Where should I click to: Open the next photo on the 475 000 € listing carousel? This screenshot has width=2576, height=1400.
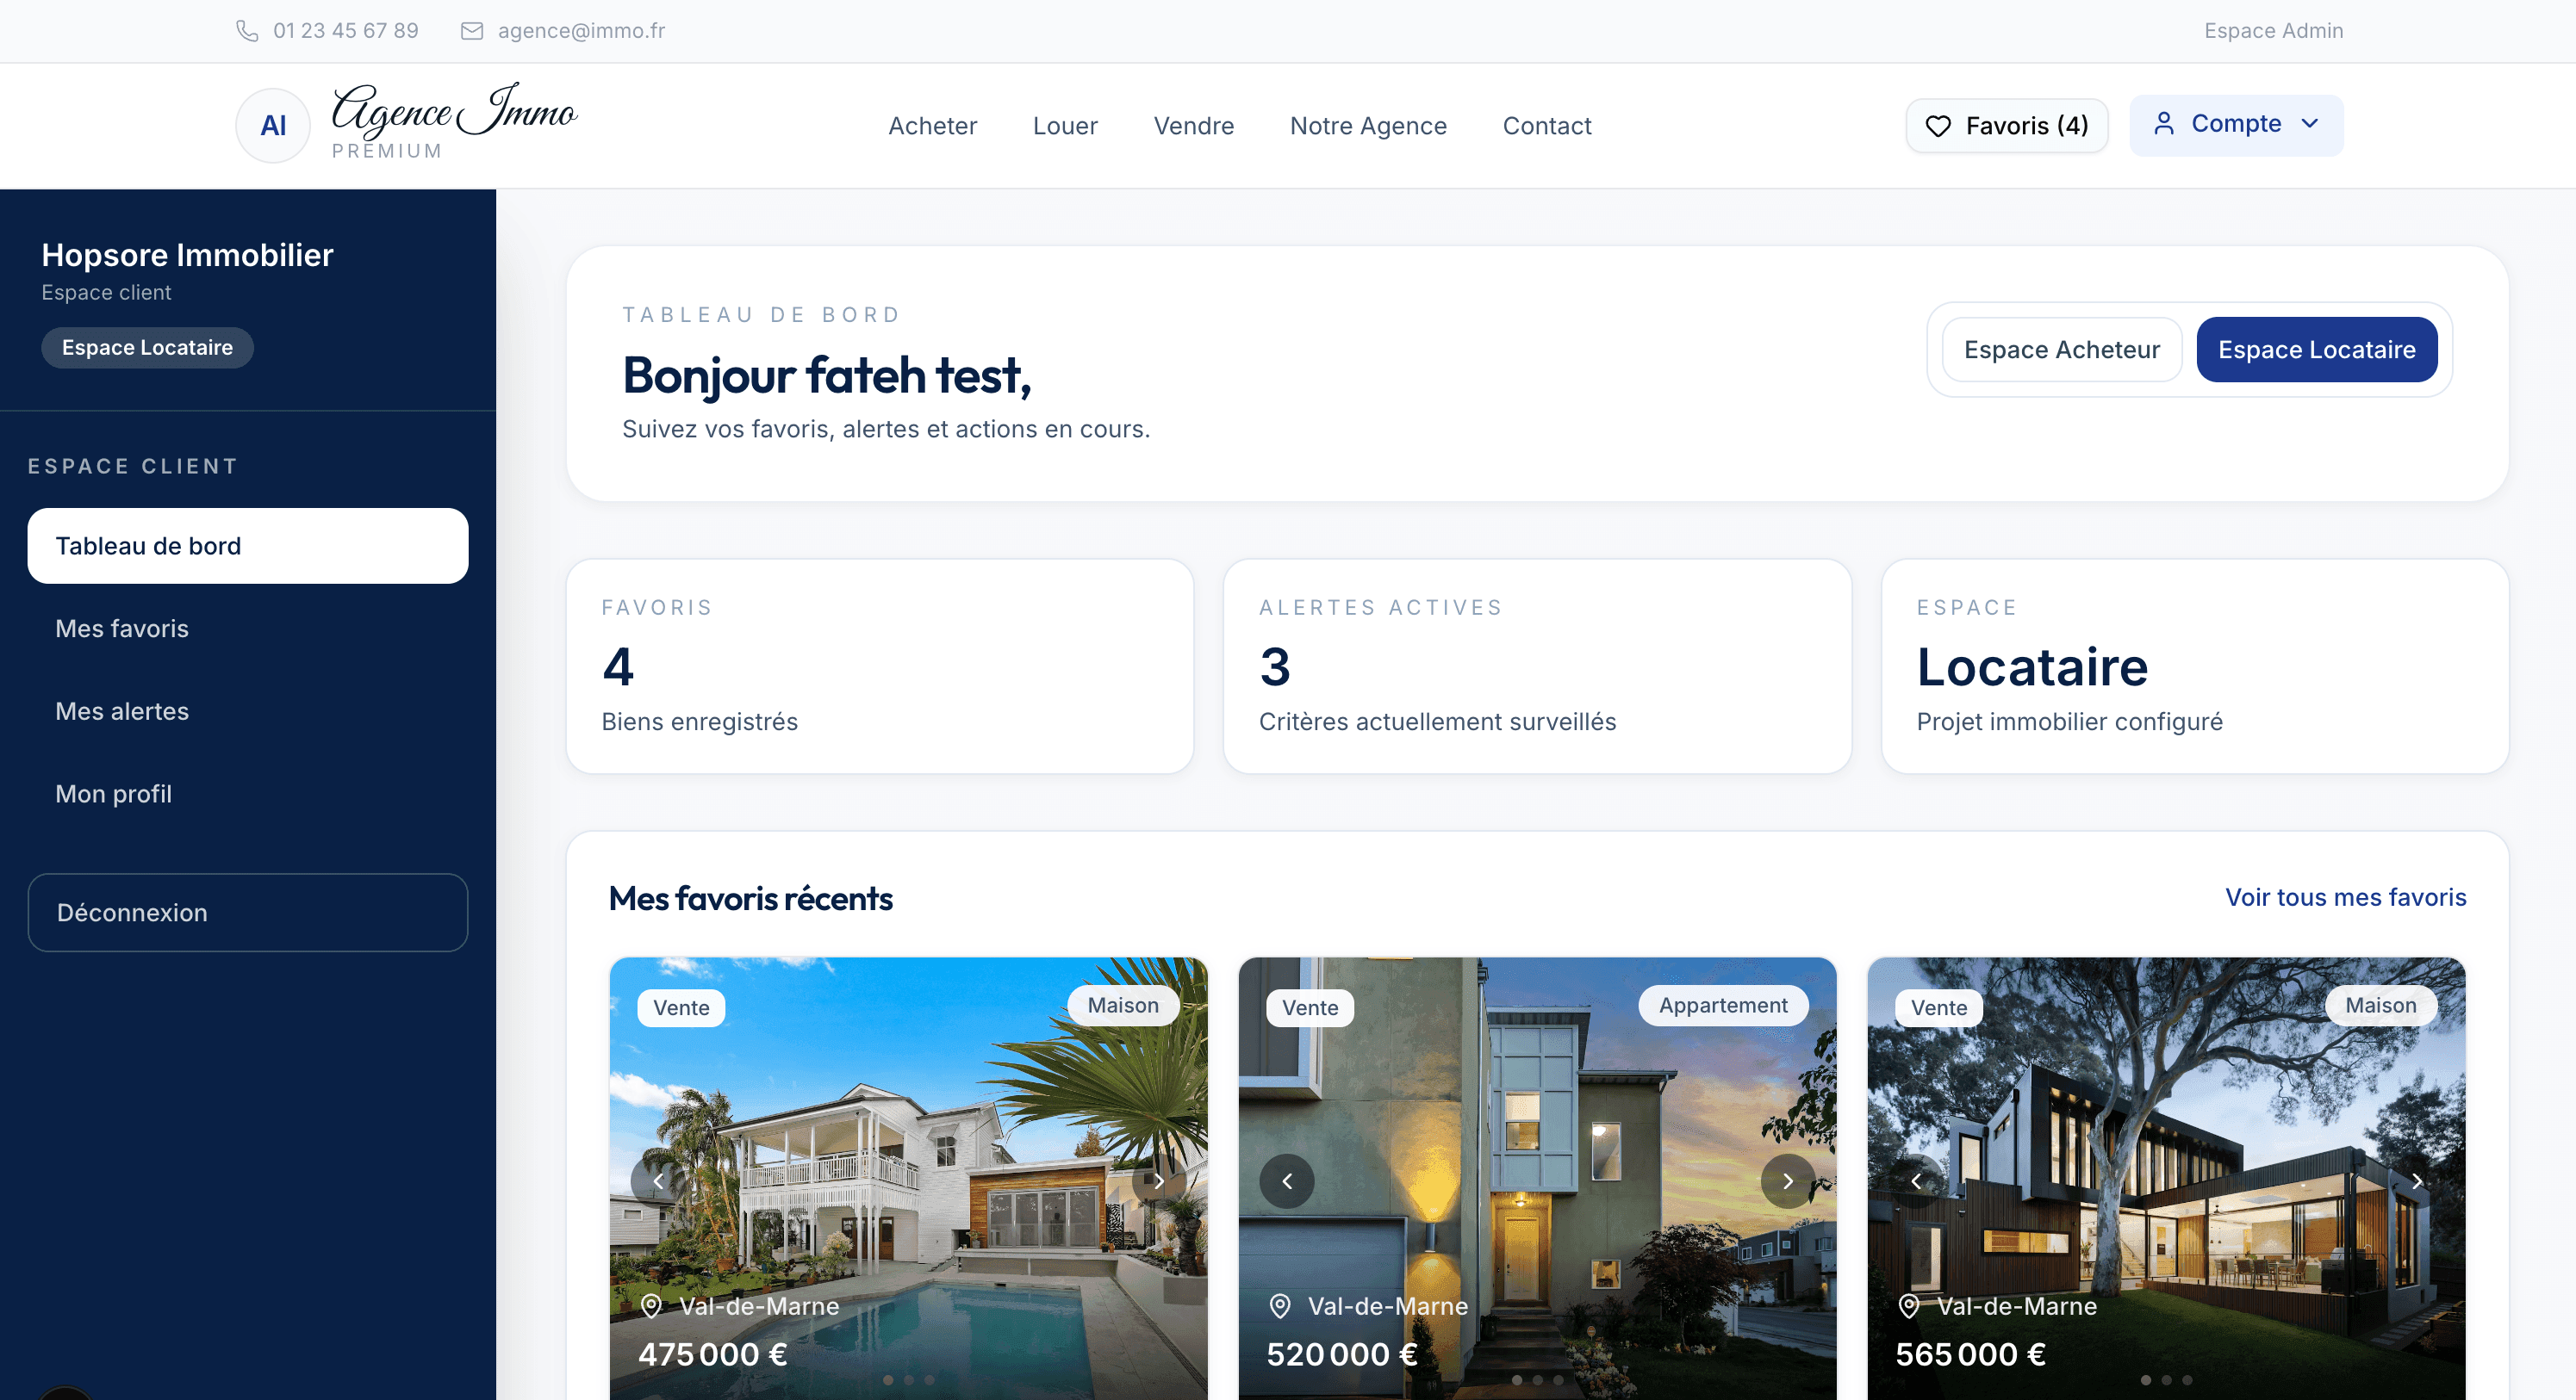[x=1159, y=1181]
